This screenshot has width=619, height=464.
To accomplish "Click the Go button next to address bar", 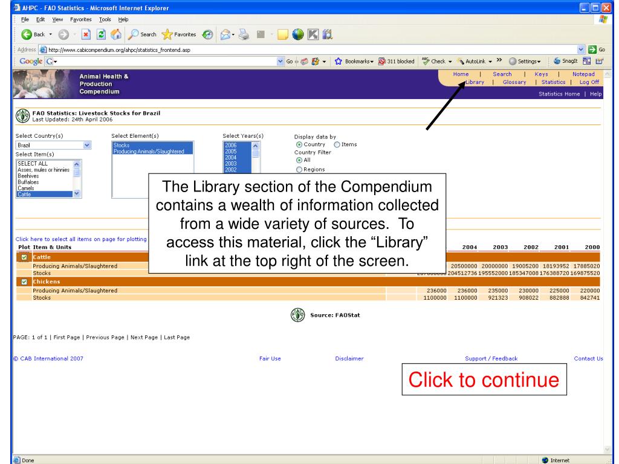I will (597, 50).
